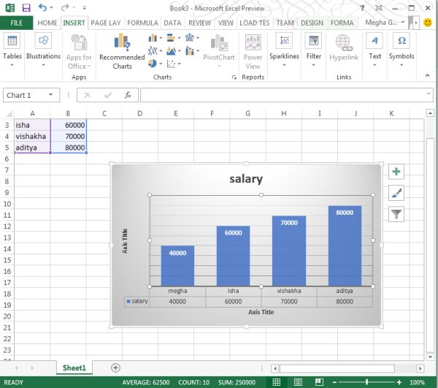Expand the formula bar

(x=429, y=94)
